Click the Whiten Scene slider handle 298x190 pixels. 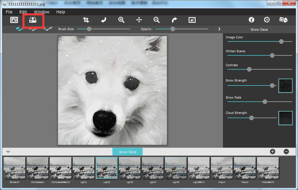point(272,55)
